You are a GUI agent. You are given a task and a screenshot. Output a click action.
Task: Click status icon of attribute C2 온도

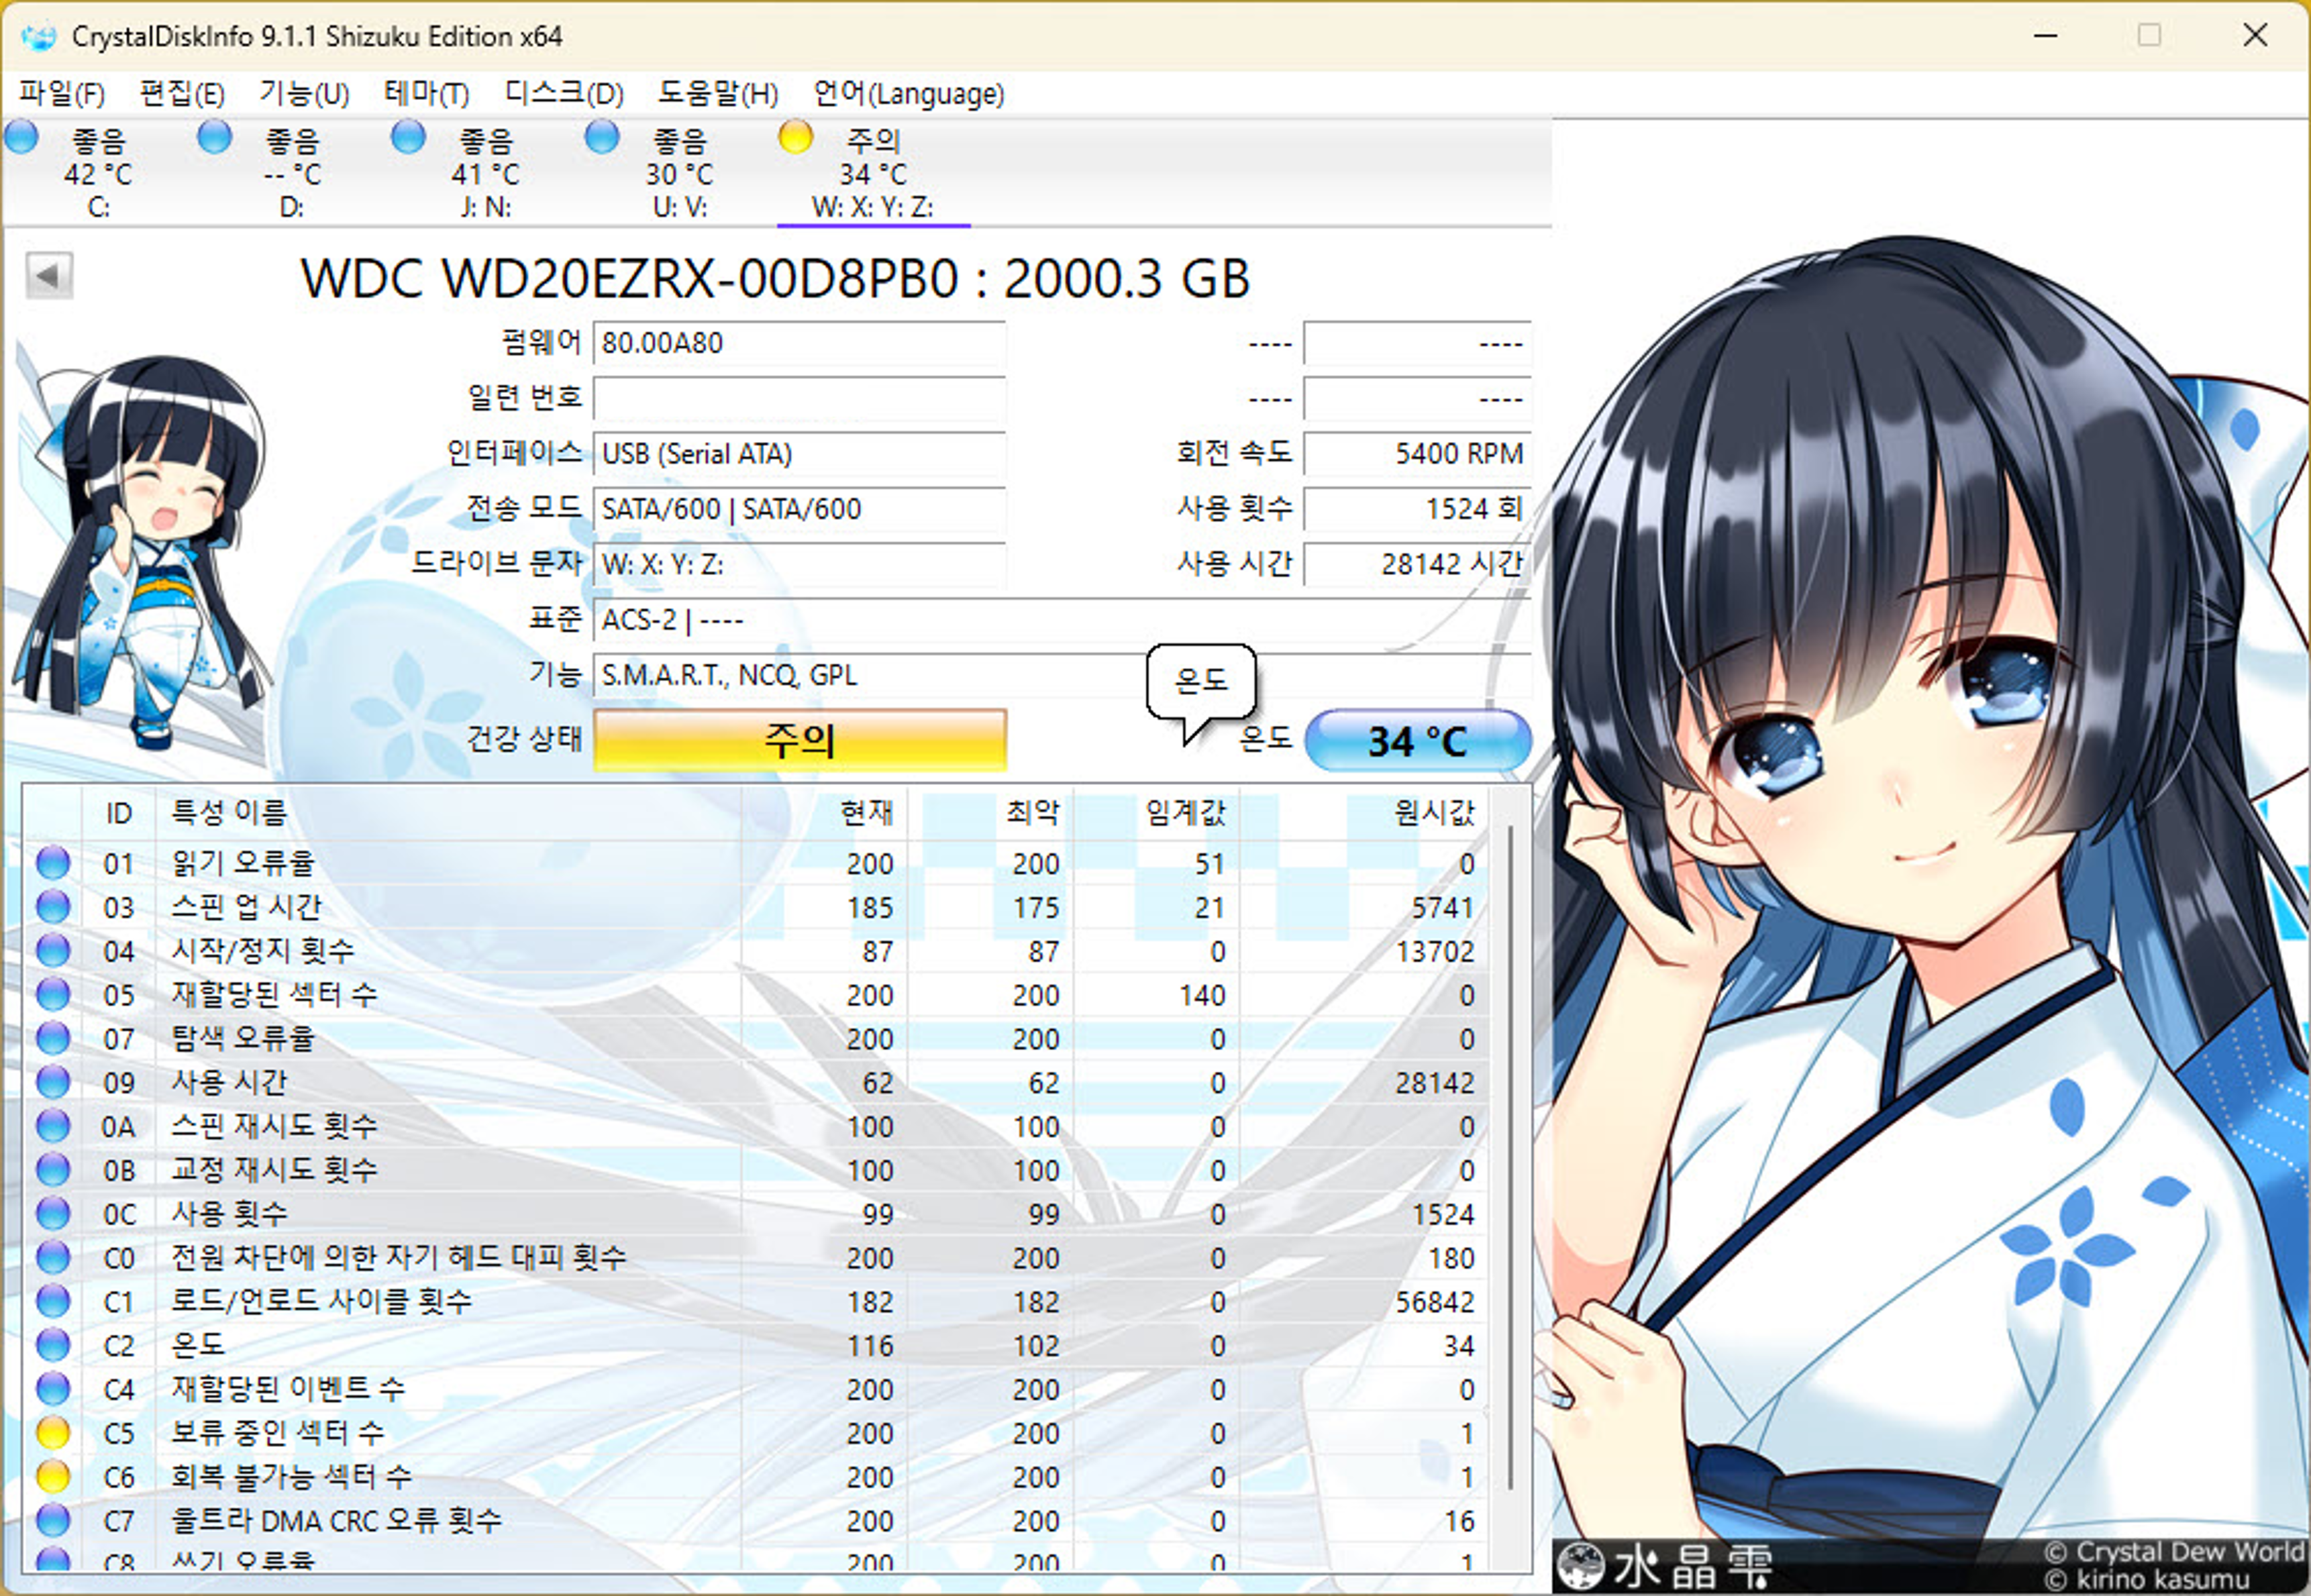tap(53, 1345)
